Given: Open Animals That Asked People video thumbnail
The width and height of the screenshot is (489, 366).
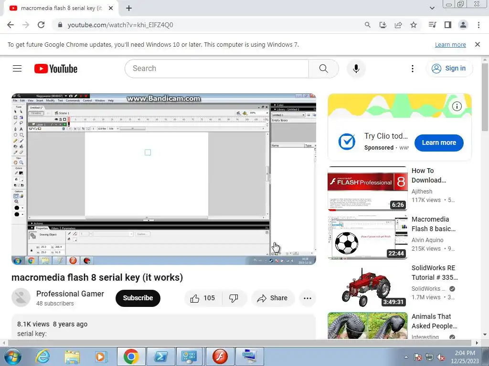Looking at the screenshot, I should pyautogui.click(x=367, y=325).
